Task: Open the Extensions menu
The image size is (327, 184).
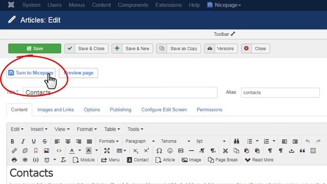Action: coord(169,5)
